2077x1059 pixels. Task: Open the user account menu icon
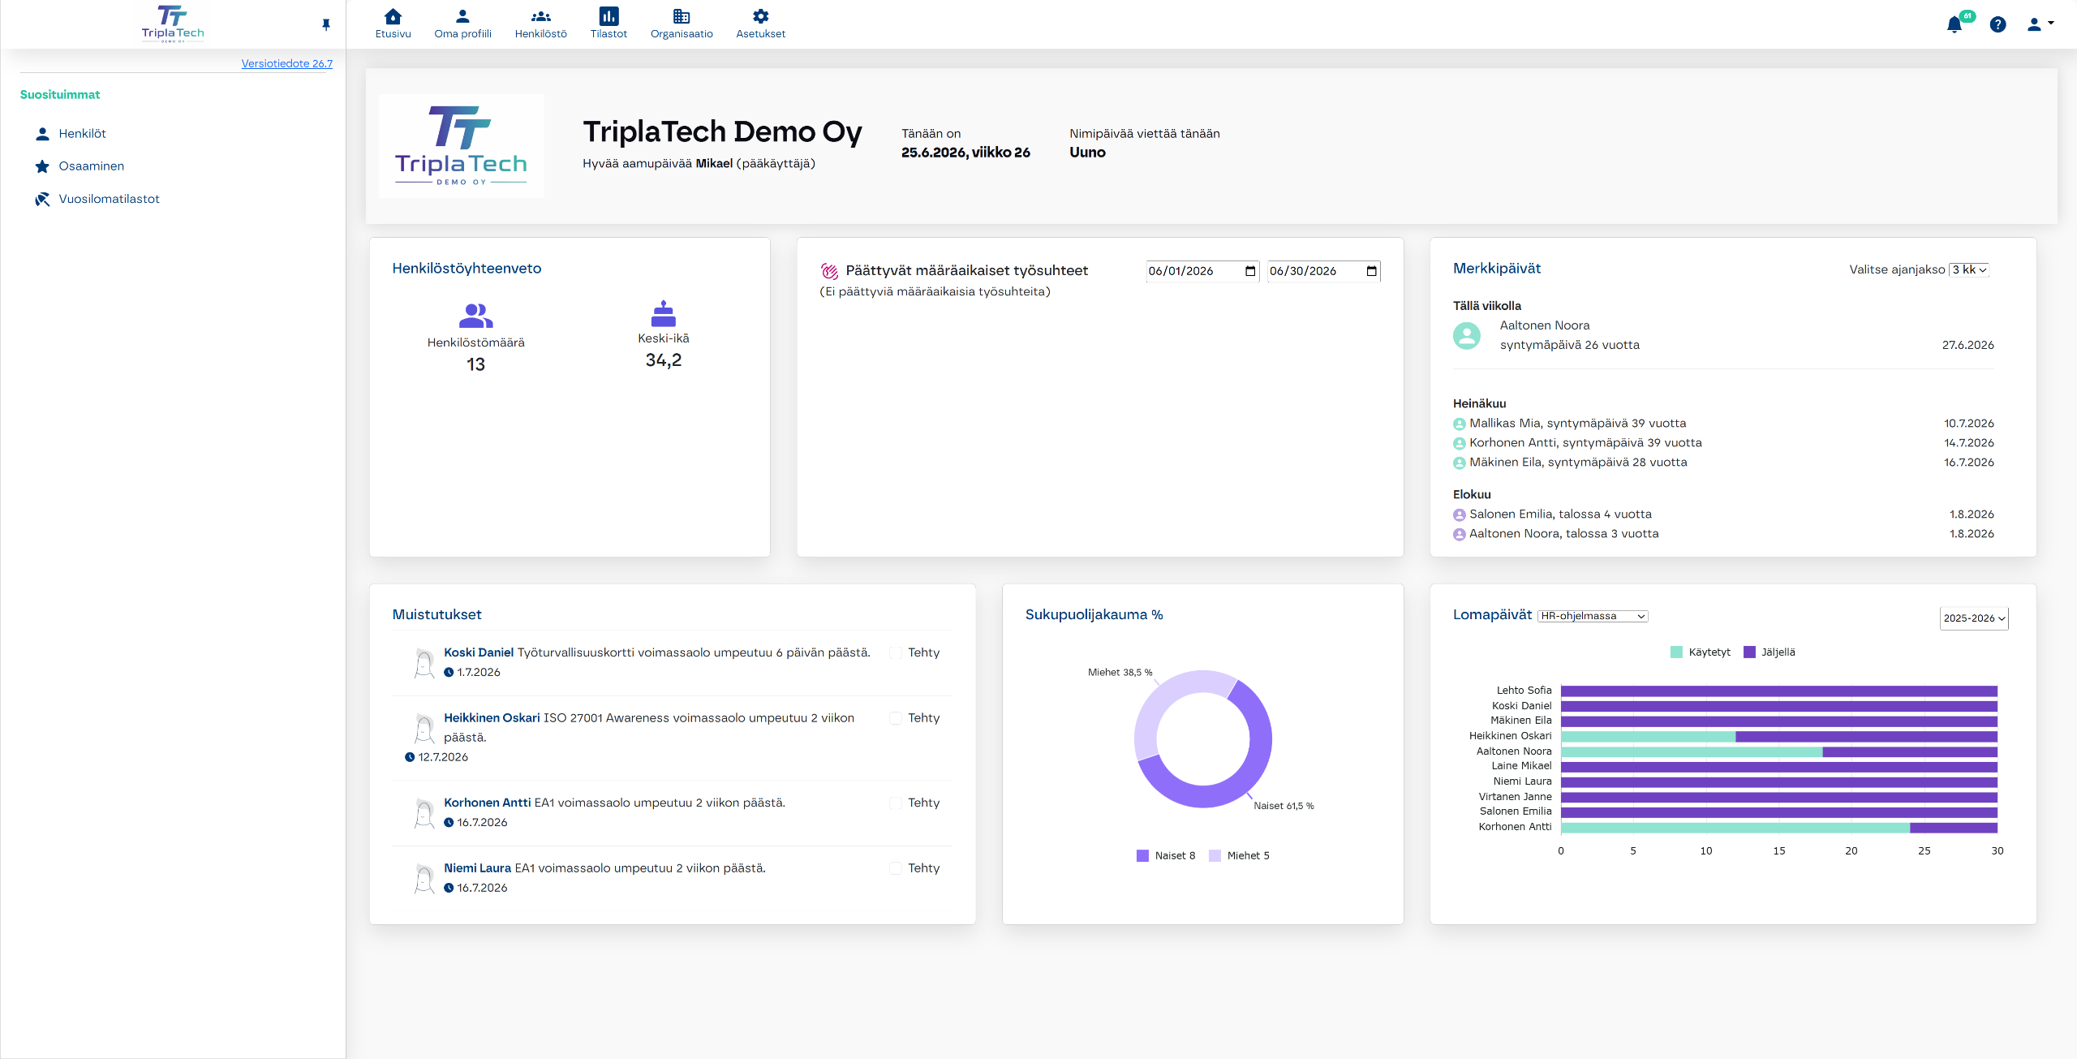(2040, 24)
